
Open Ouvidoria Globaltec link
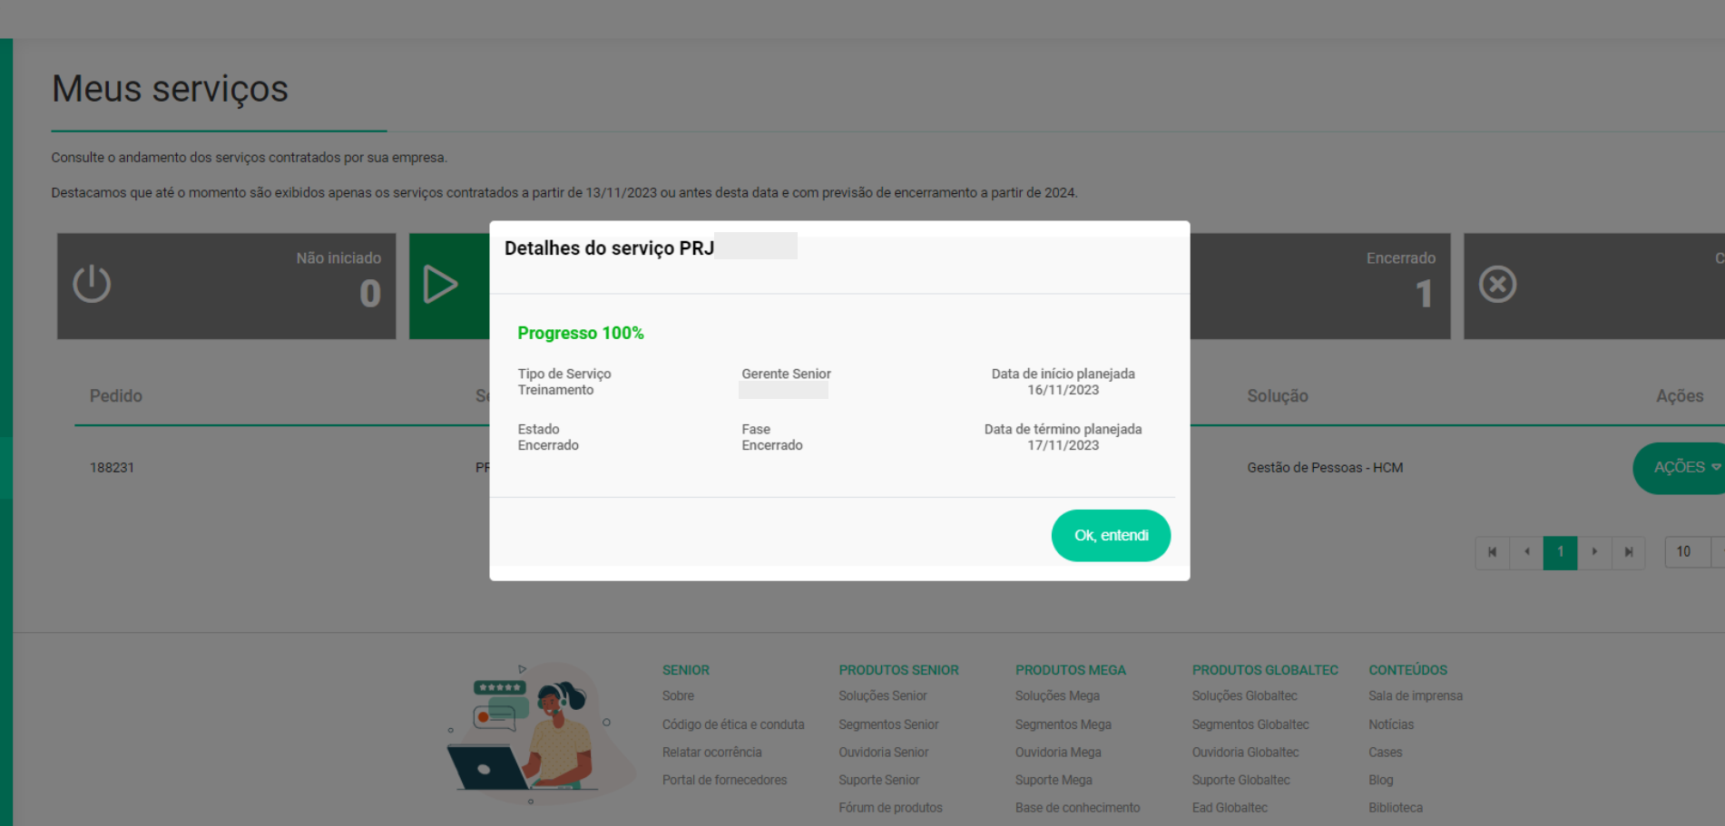click(1245, 753)
